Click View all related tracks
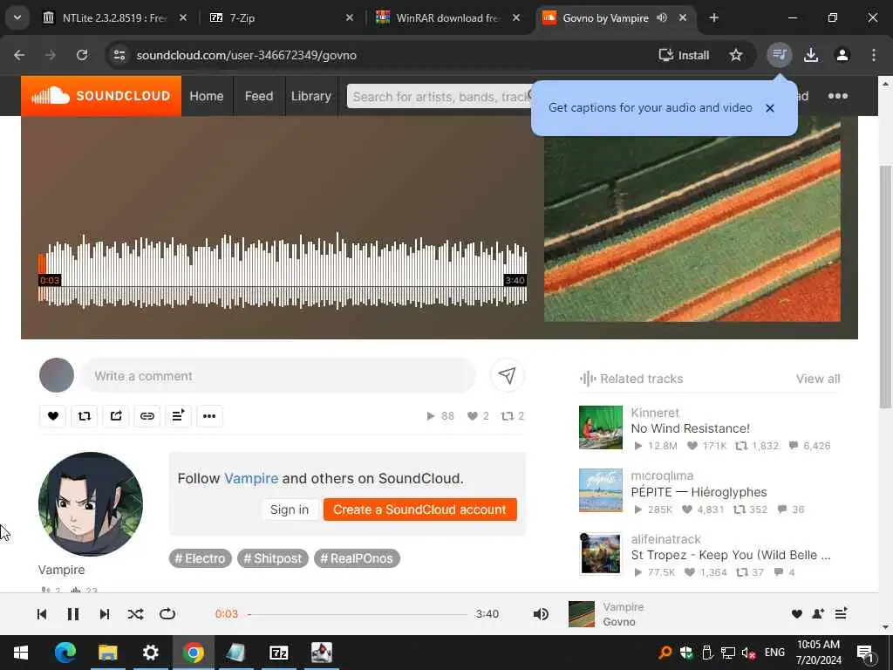This screenshot has height=670, width=893. tap(818, 379)
